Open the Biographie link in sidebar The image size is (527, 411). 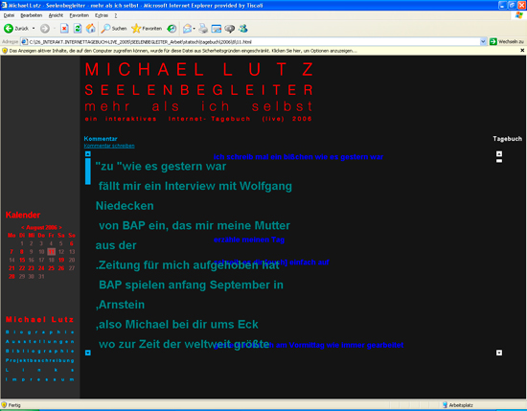pos(40,332)
